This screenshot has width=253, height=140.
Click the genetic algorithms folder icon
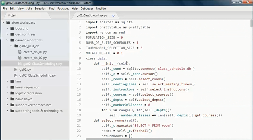pyautogui.click(x=12, y=40)
